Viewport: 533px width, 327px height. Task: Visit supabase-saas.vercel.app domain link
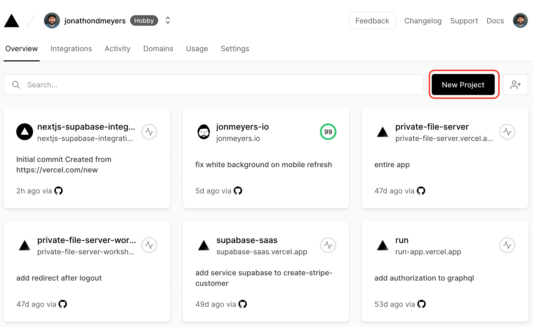click(262, 252)
